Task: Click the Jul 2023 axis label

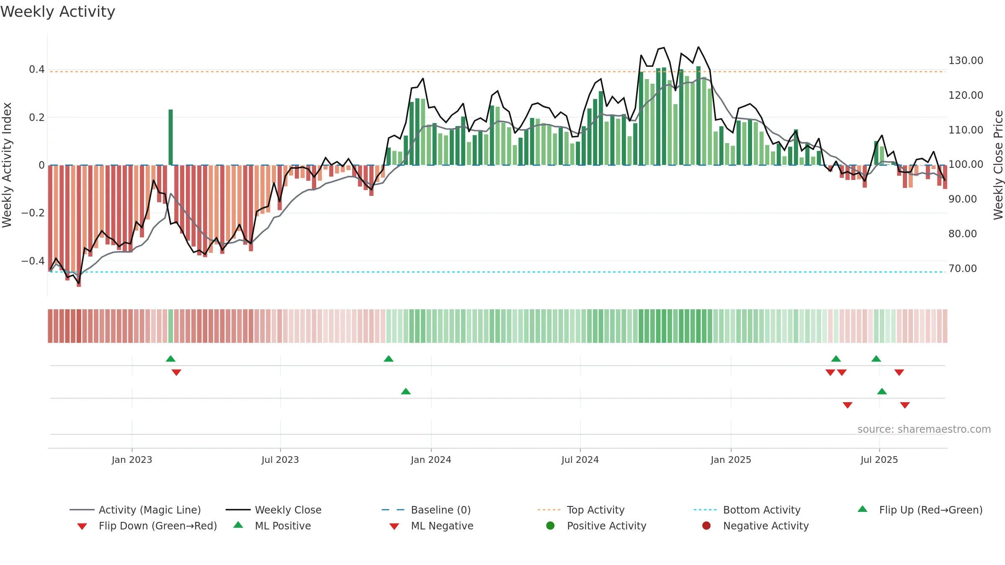Action: (280, 460)
